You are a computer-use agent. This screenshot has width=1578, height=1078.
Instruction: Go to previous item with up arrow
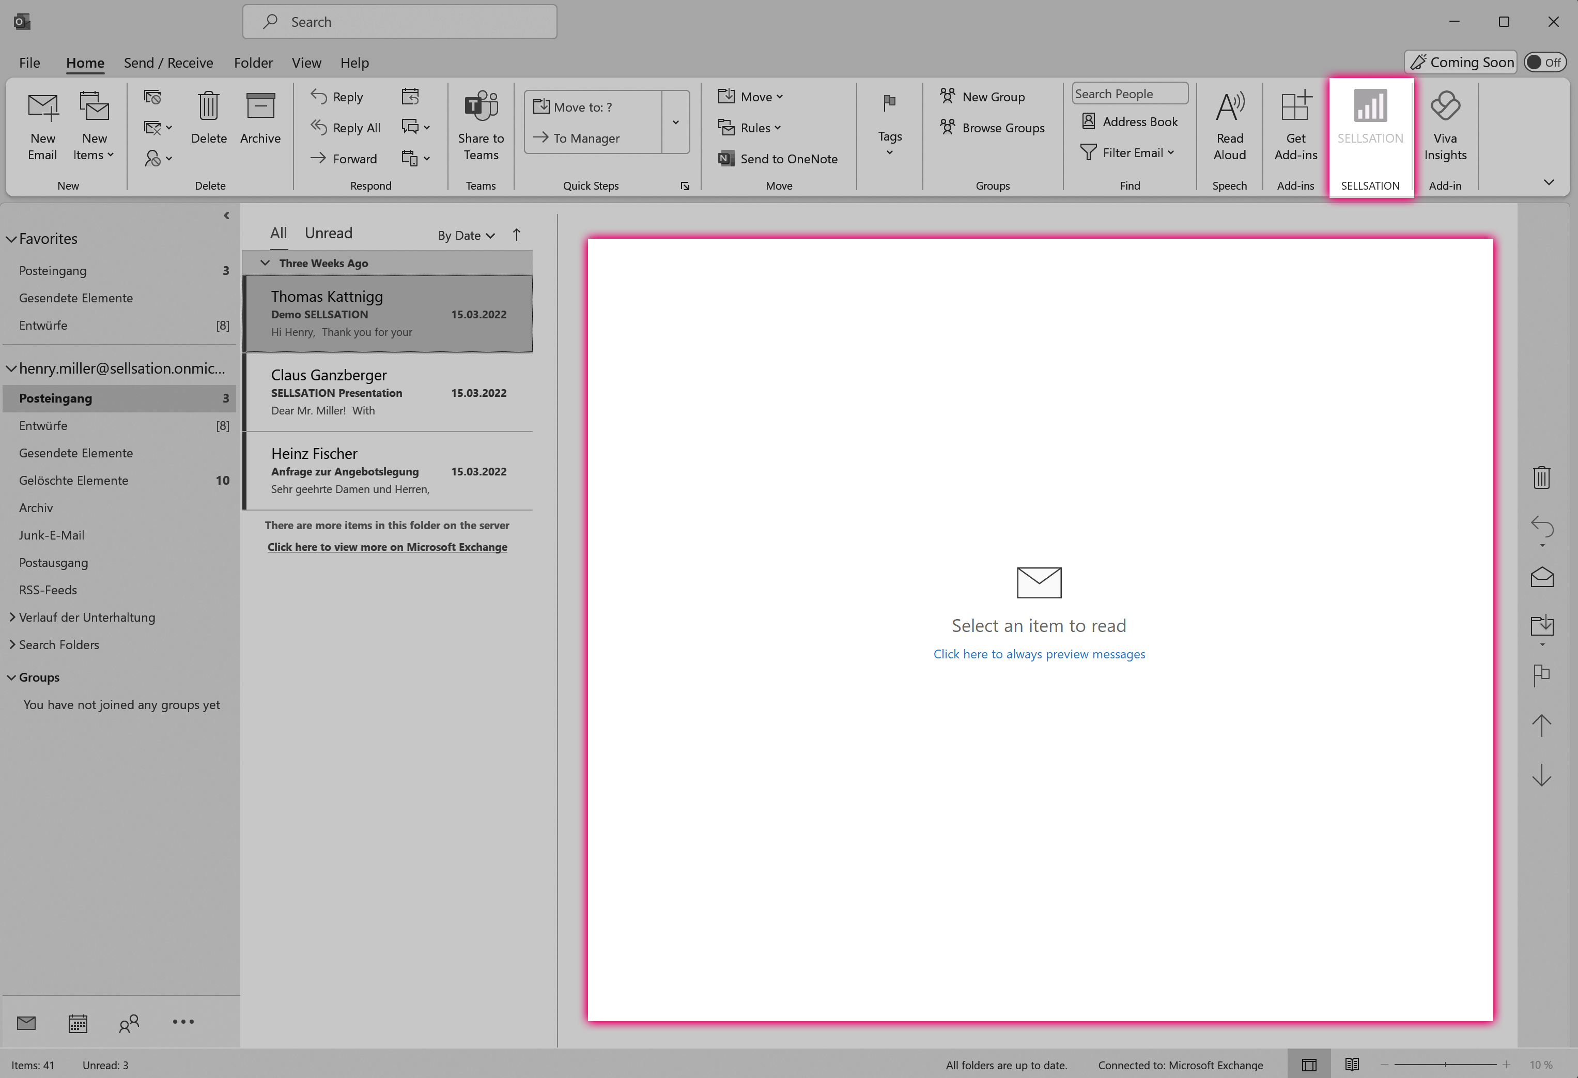pyautogui.click(x=1541, y=726)
